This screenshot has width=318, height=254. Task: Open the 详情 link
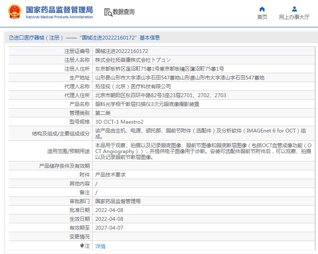coord(101,246)
